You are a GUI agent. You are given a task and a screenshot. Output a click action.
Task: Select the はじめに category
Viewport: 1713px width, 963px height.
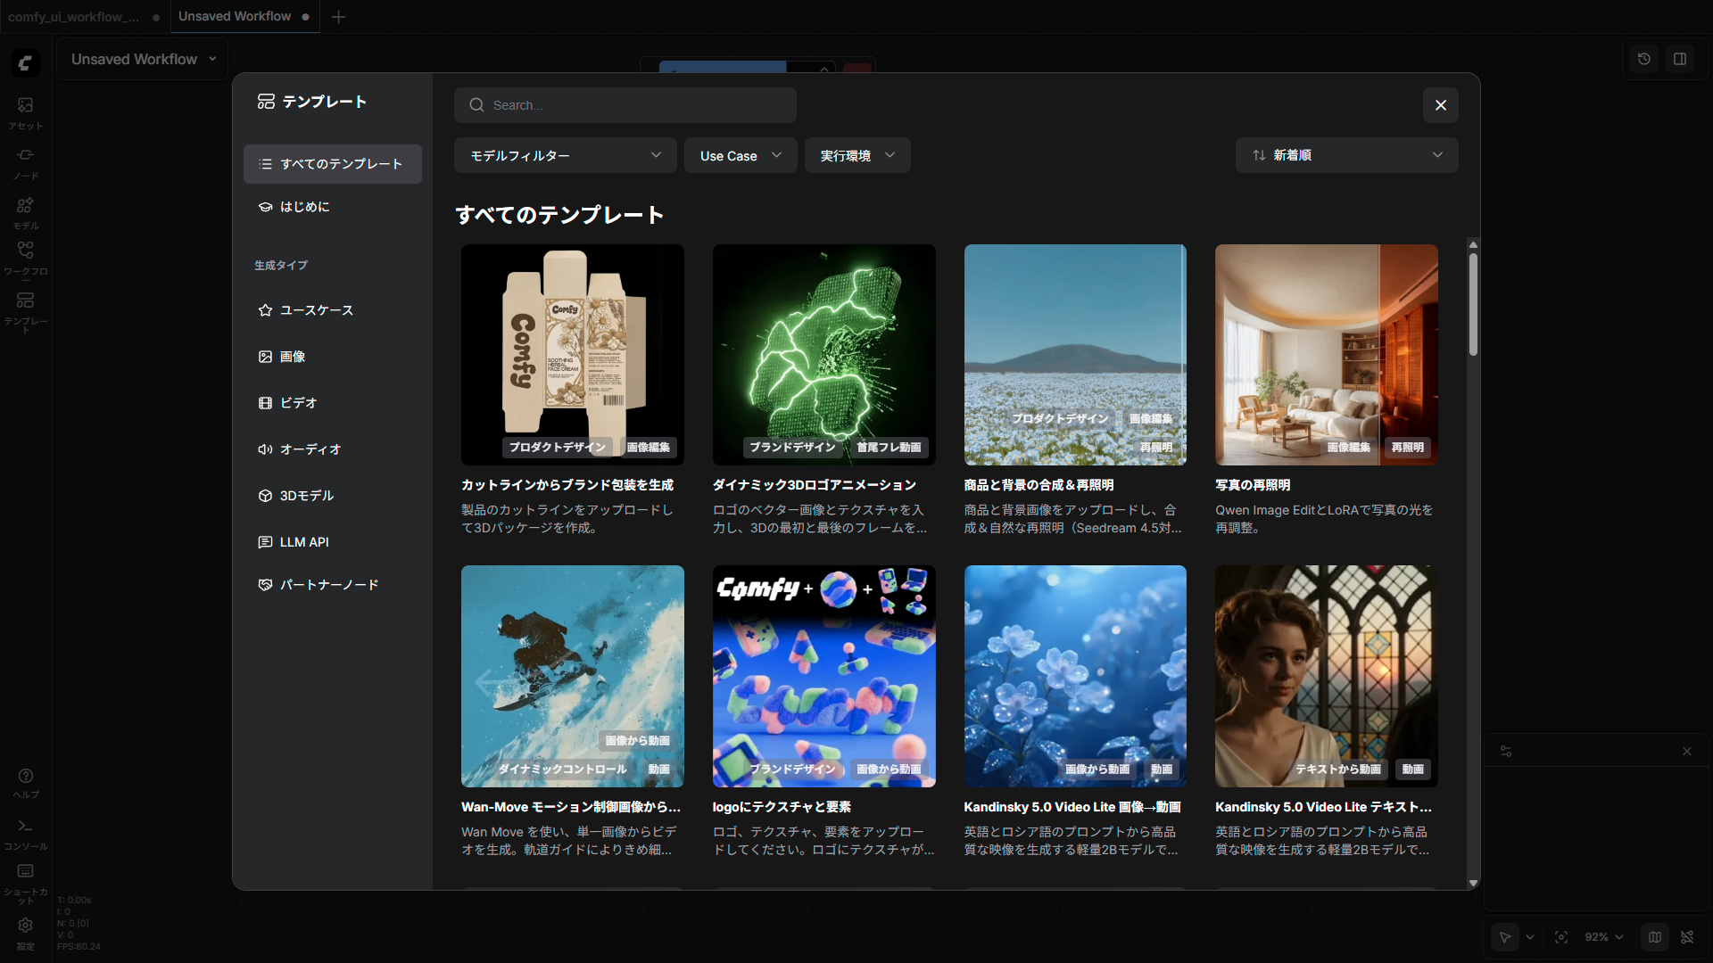pyautogui.click(x=304, y=207)
